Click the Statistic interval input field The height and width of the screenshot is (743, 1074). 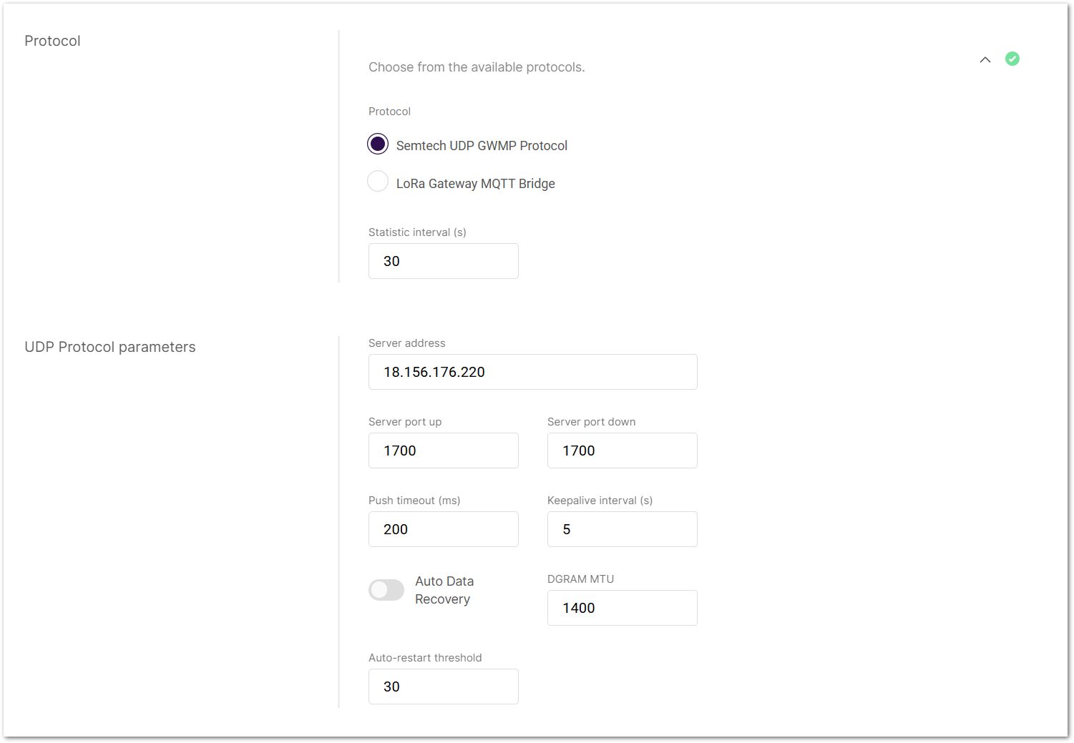pos(443,261)
